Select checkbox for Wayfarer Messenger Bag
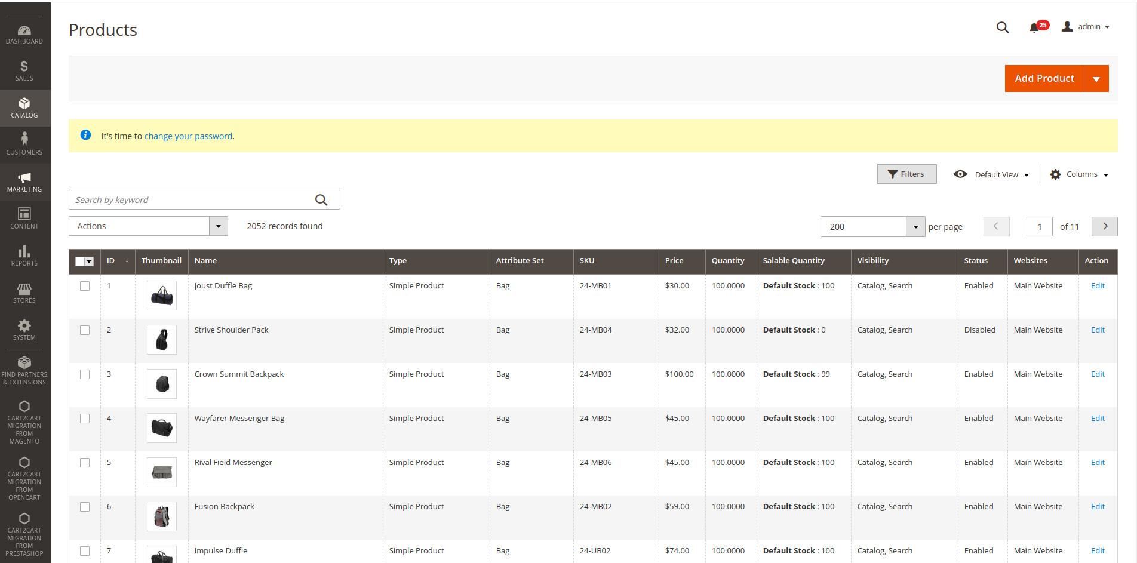Screen dimensions: 1137x563 tap(85, 419)
